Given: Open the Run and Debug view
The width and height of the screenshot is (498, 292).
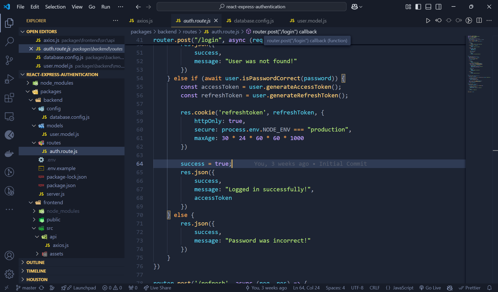Looking at the screenshot, I should 9,79.
